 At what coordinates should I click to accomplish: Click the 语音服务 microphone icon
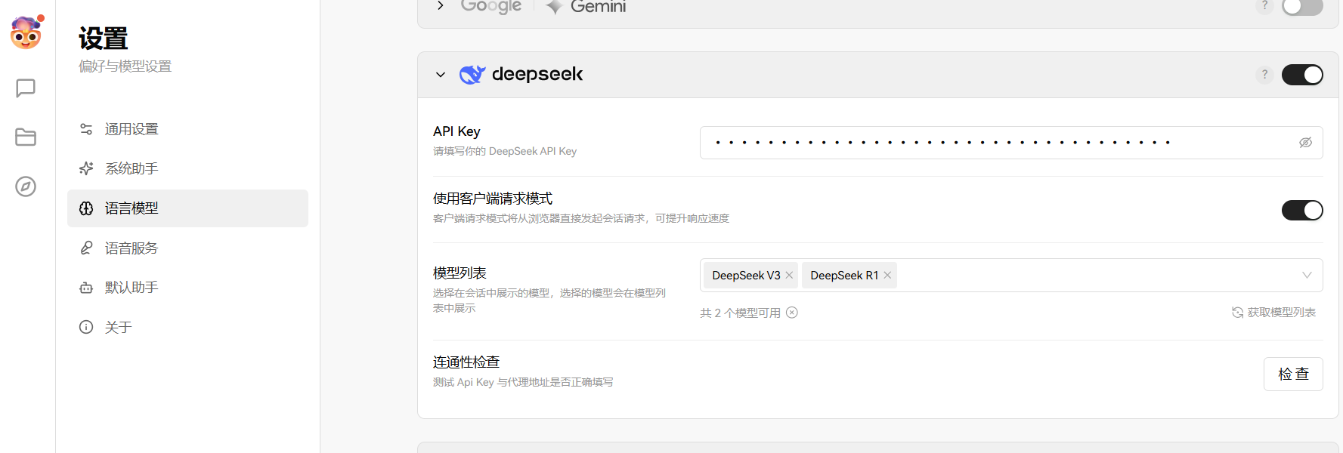point(86,248)
